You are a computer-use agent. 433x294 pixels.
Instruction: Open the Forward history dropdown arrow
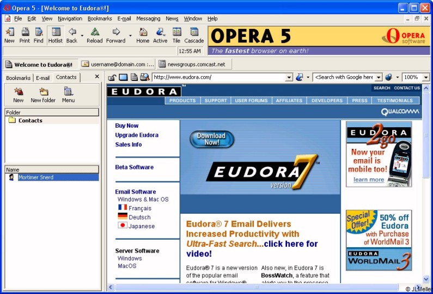130,35
